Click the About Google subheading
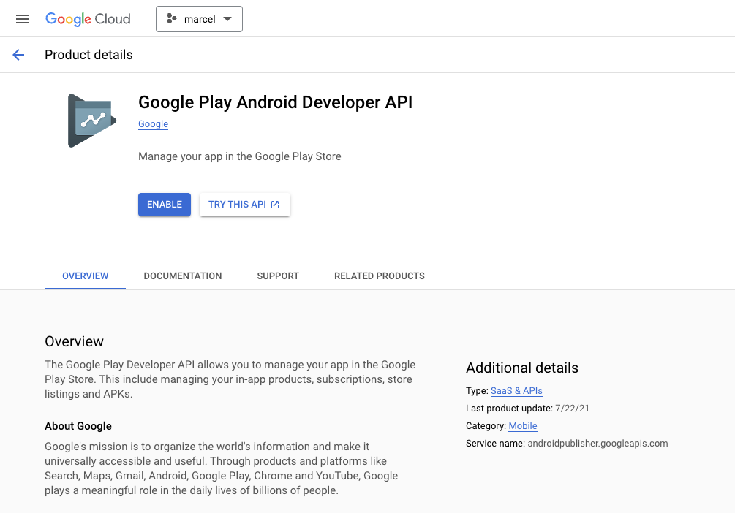 [x=78, y=426]
